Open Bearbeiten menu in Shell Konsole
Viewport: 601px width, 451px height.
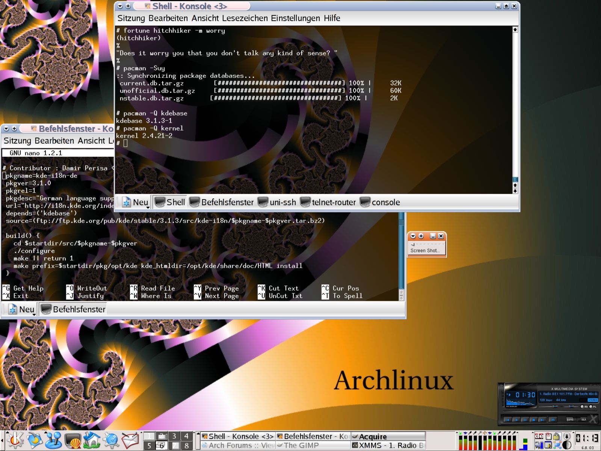click(x=169, y=18)
